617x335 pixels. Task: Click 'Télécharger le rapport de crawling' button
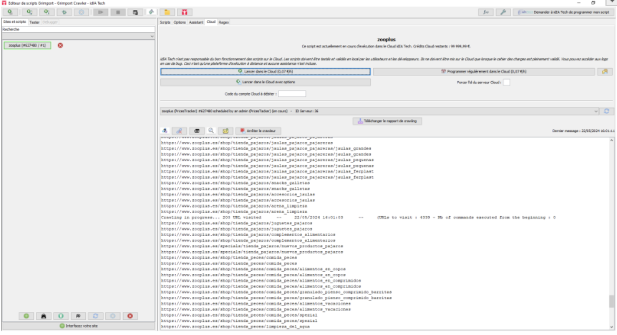[387, 121]
